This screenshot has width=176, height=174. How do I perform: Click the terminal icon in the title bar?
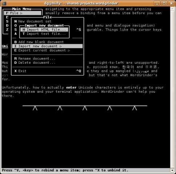point(4,3)
